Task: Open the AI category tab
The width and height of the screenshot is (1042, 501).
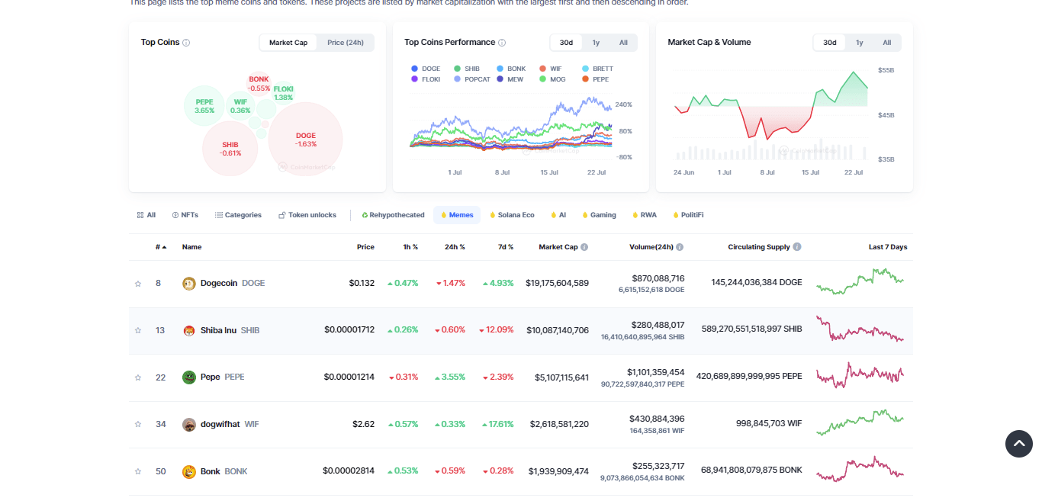Action: pos(558,215)
